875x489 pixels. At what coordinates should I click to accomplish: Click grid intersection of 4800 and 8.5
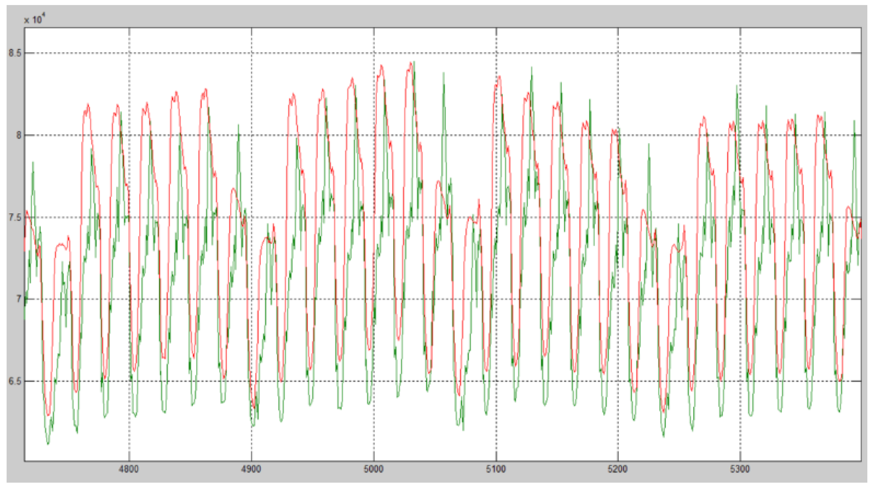[x=129, y=53]
